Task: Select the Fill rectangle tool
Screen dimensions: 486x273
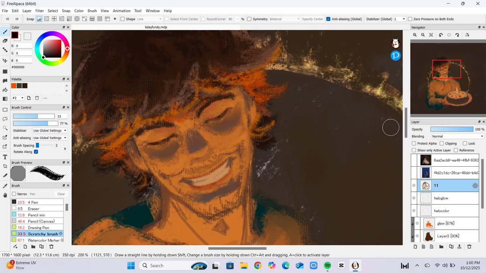Action: (x=5, y=72)
